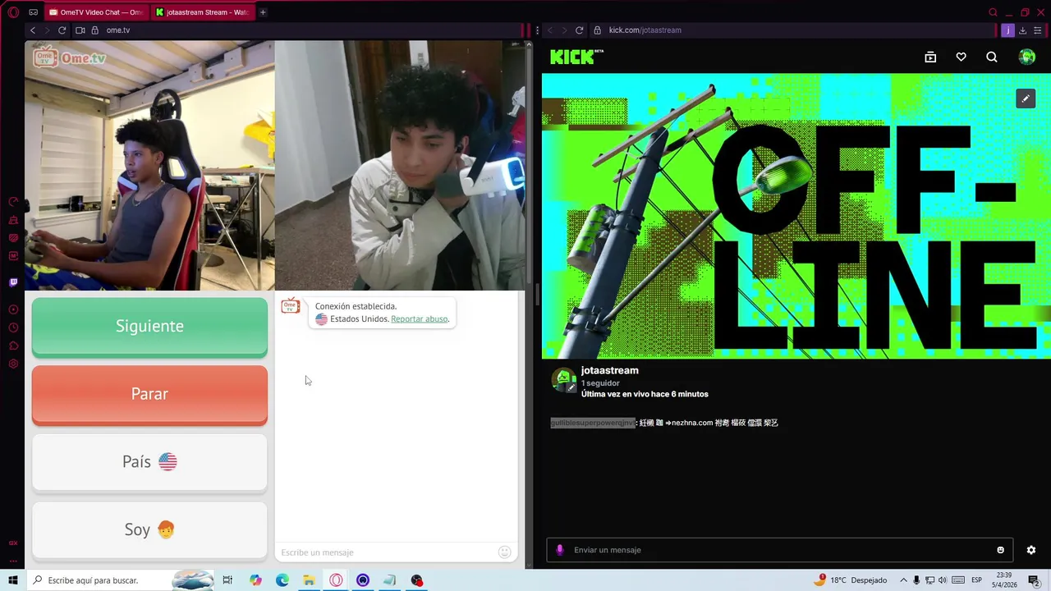Screen dimensions: 1051x591
Task: Open Kick chat settings gear
Action: click(x=1031, y=550)
